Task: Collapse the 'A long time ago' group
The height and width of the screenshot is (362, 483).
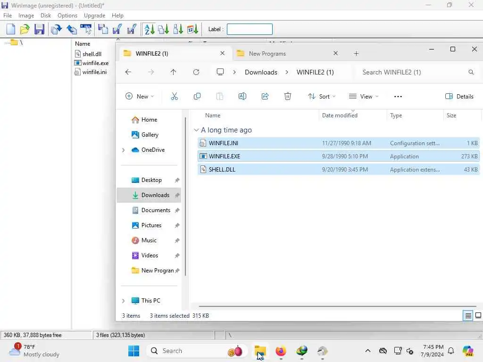Action: coord(196,130)
